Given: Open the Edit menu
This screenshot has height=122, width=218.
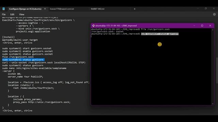Looking at the screenshot, I should (x=12, y=14).
